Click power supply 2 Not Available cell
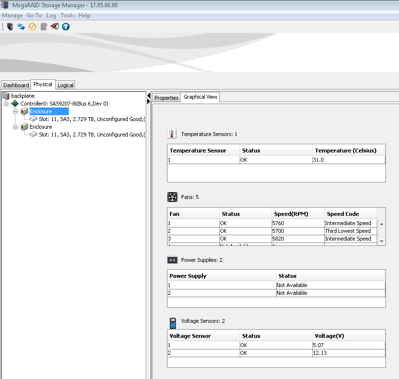399x379 pixels. [331, 293]
